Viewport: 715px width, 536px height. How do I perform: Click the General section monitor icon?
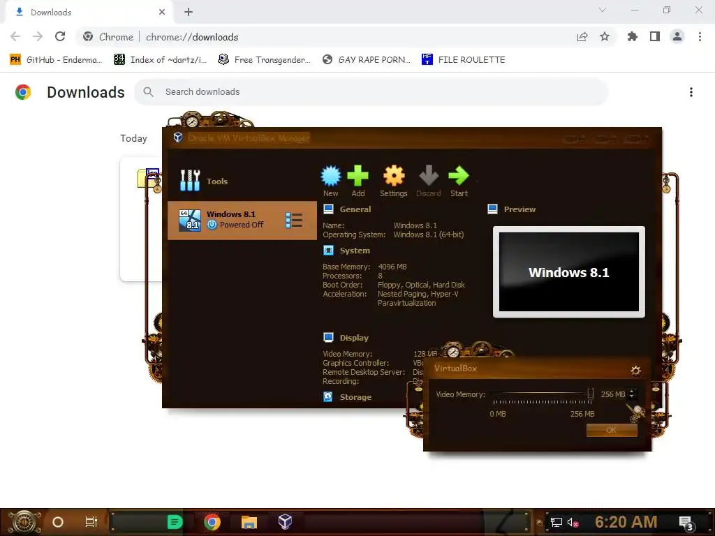click(328, 209)
